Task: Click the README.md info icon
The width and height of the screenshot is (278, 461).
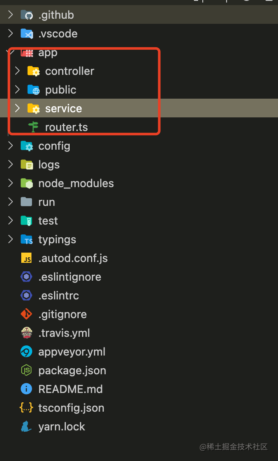Action: [x=26, y=389]
